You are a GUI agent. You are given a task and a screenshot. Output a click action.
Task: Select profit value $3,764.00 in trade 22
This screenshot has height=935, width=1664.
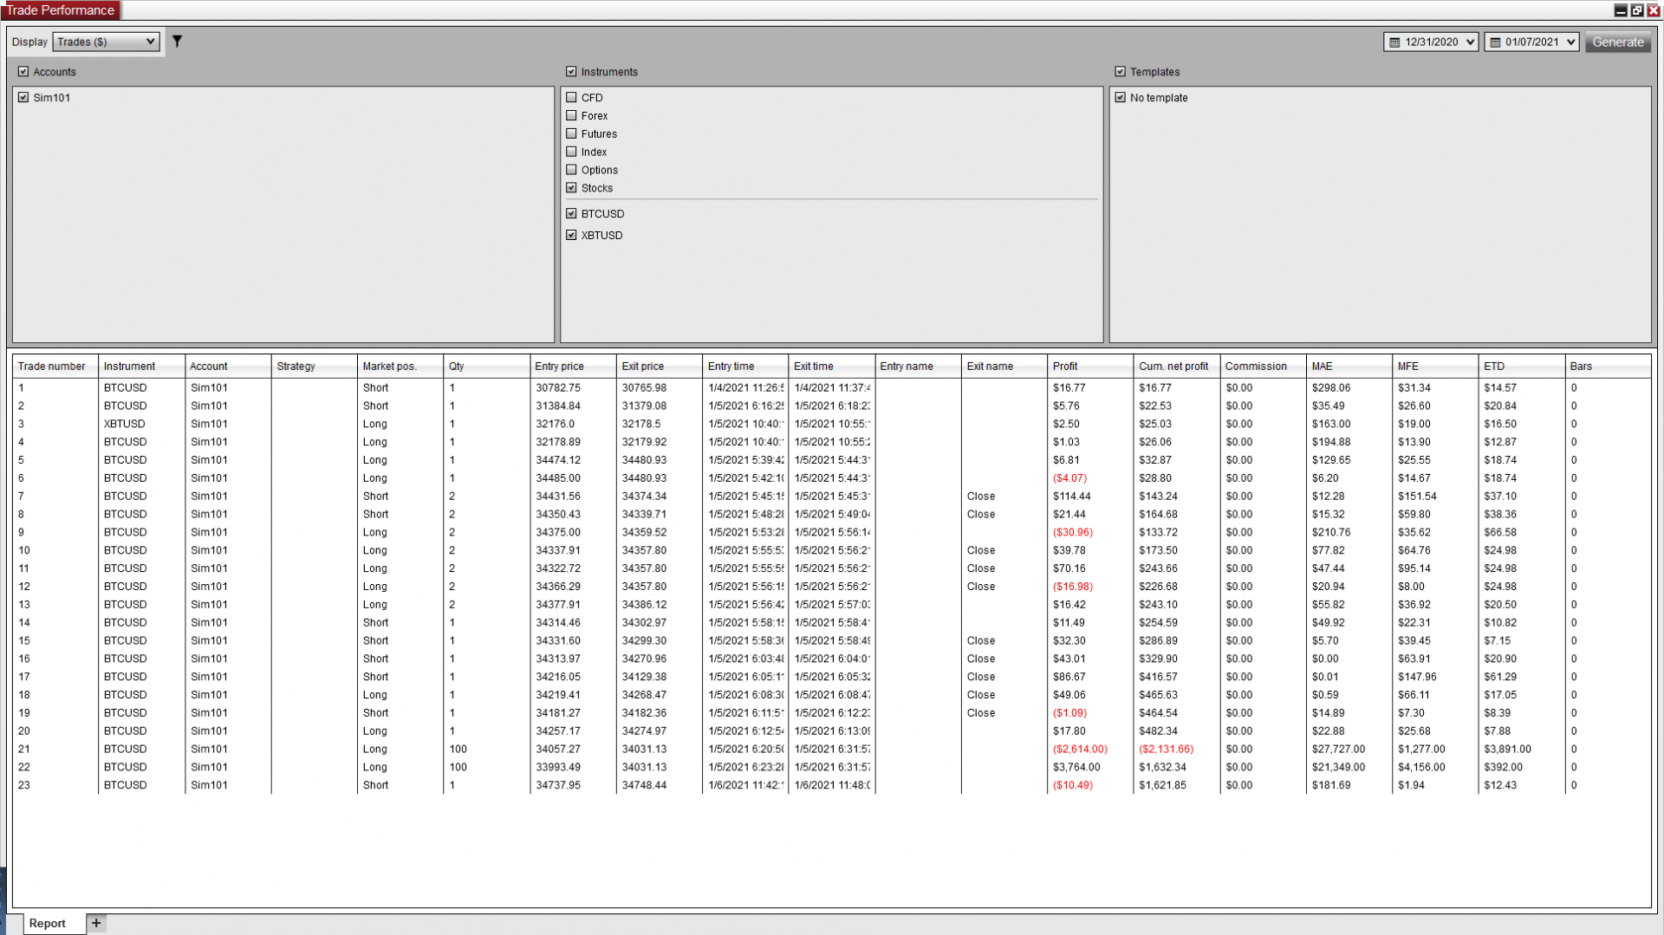[x=1076, y=767]
